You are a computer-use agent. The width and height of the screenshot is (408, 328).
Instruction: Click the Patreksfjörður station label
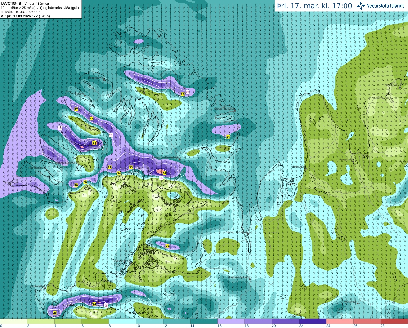[37, 168]
